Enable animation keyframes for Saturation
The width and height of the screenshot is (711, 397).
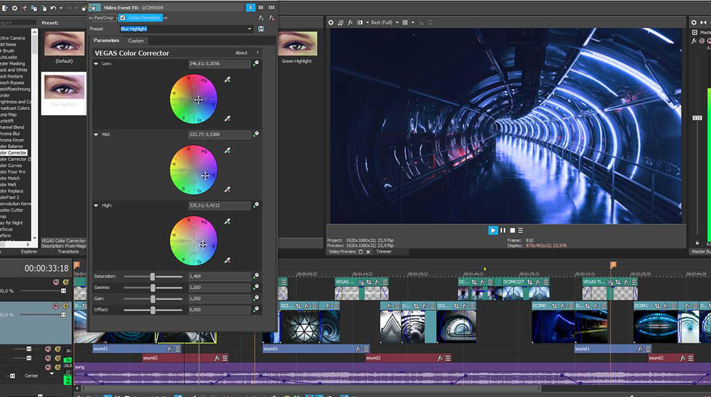pos(257,276)
